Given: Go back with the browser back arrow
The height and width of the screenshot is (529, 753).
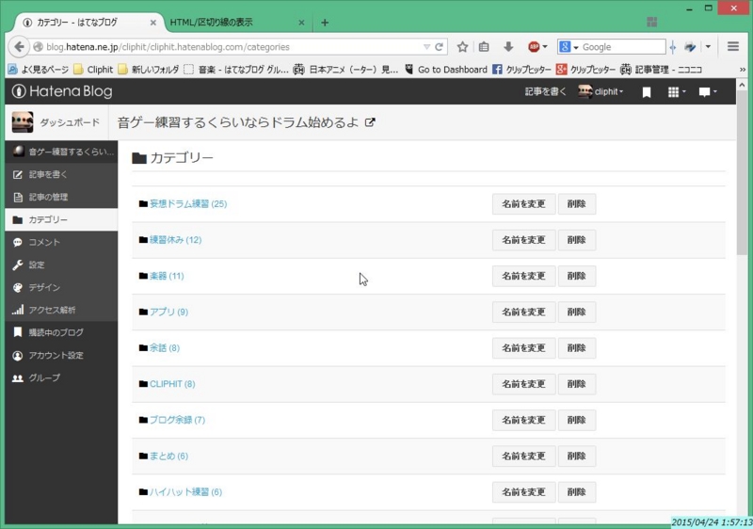Looking at the screenshot, I should tap(19, 46).
